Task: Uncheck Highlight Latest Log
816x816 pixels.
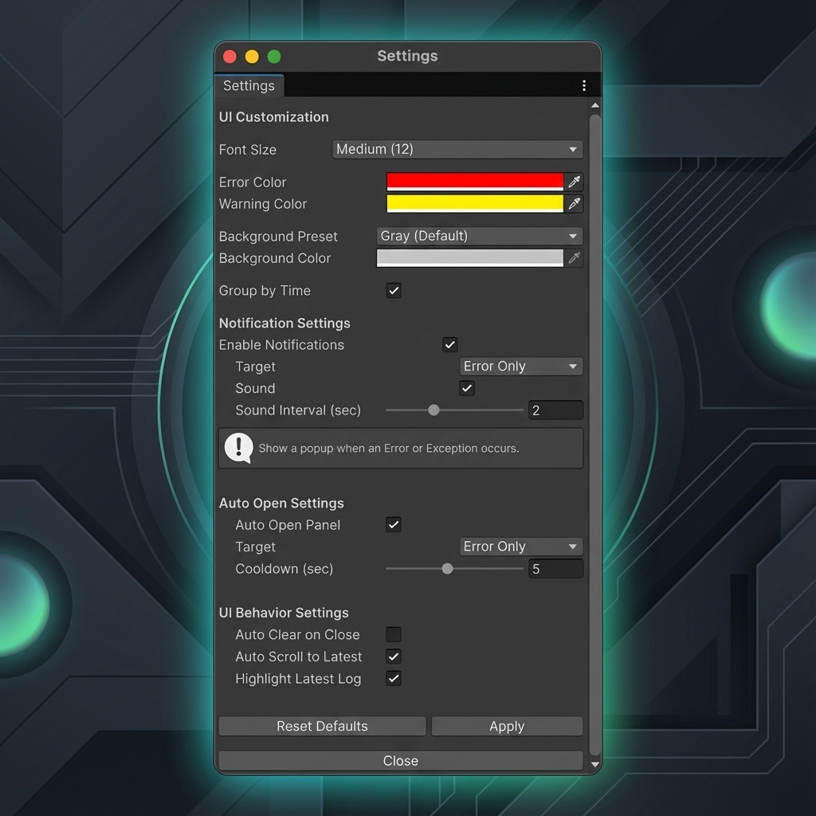Action: (x=394, y=678)
